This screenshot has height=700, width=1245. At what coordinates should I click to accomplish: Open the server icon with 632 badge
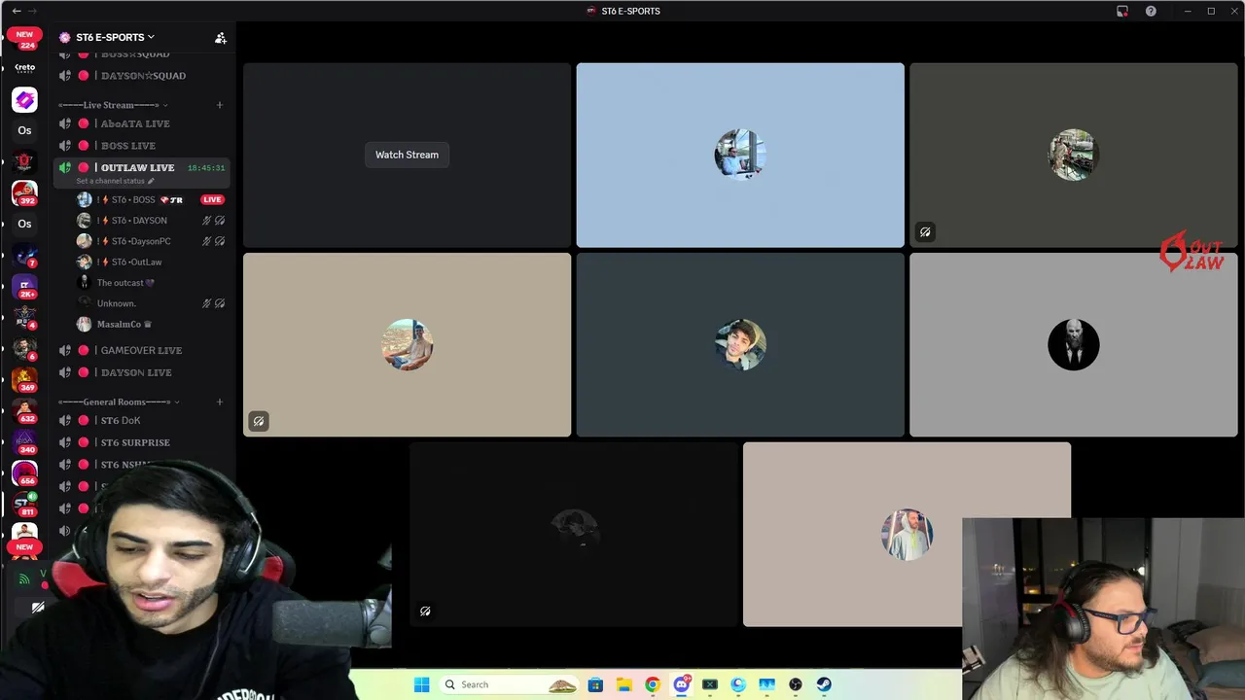click(x=24, y=410)
